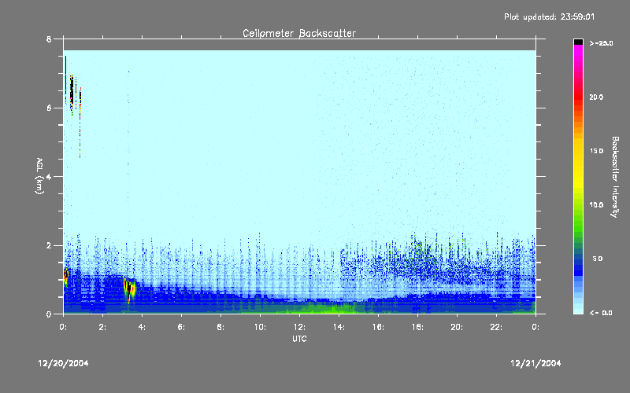
Task: Click the 6 km y-axis tick label
Action: click(49, 108)
